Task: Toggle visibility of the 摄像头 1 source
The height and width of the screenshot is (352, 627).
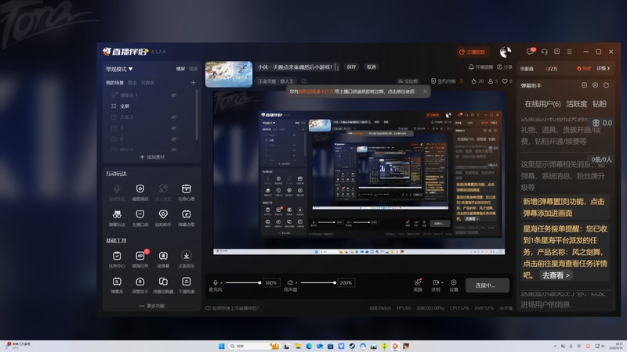Action: click(174, 95)
